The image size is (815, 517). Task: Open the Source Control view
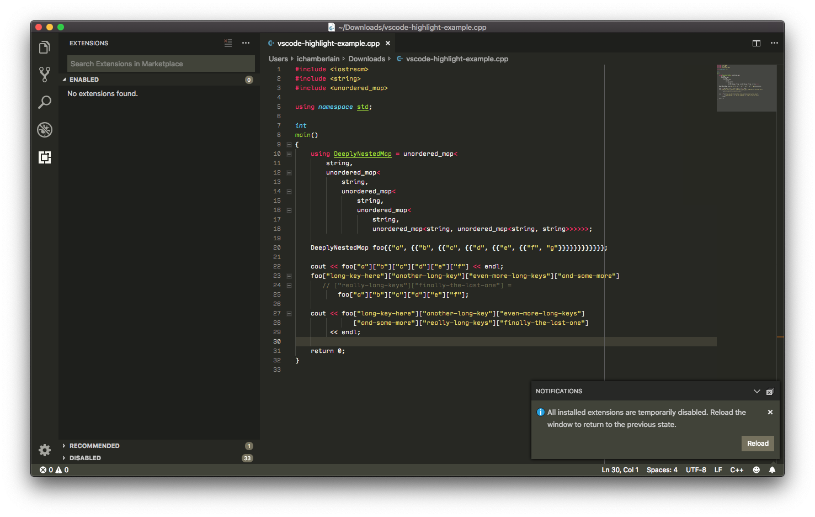click(44, 75)
